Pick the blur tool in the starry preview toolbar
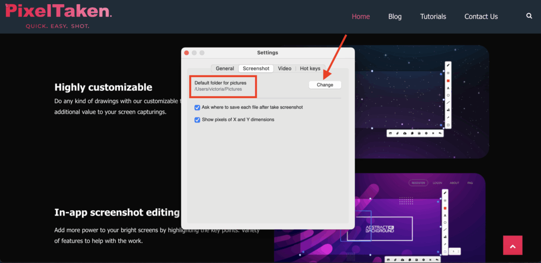541x263 pixels. (x=448, y=73)
